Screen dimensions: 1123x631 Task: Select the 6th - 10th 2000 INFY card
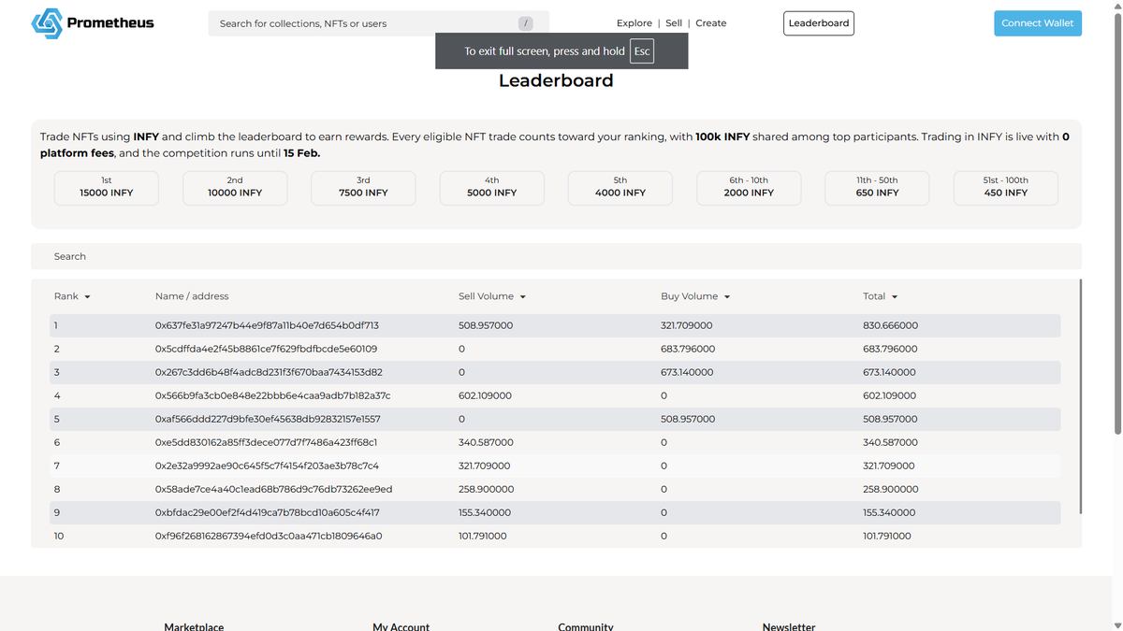pos(749,188)
